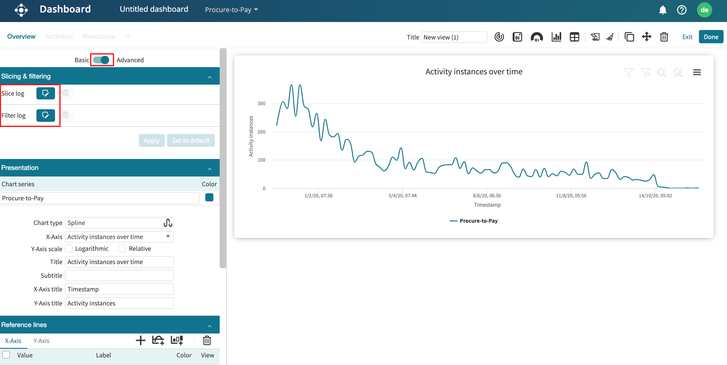727x365 pixels.
Task: Click the move arrows icon in toolbar
Action: [x=647, y=37]
